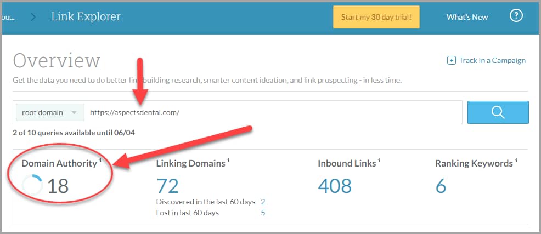
Task: Click the 'Lost in last 60 days' label
Action: (187, 213)
